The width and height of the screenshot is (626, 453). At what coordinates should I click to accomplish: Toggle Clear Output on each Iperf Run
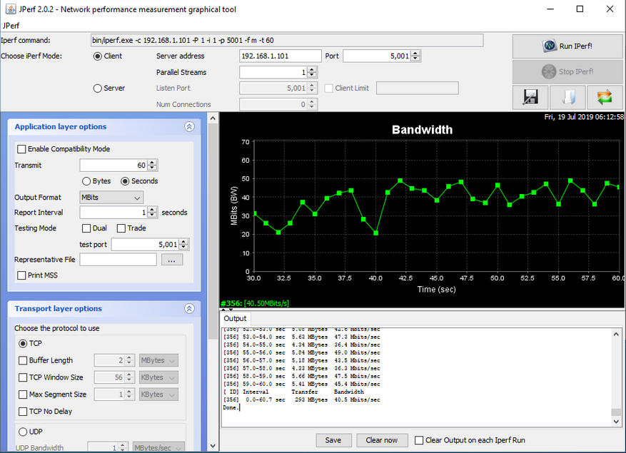click(419, 440)
